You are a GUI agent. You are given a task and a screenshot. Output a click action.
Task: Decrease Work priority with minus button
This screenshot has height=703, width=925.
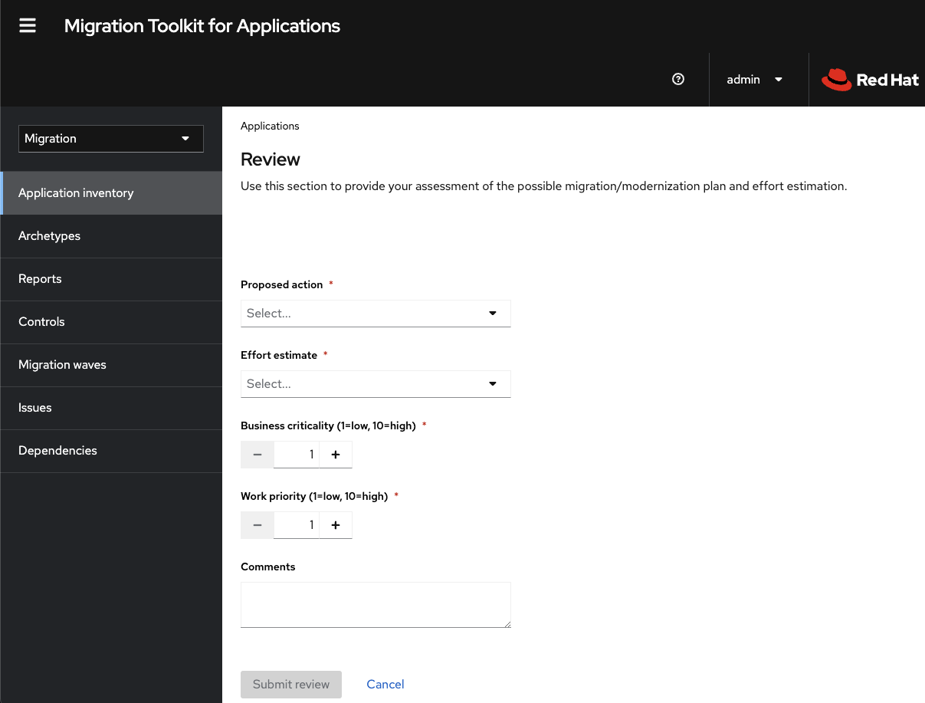coord(257,525)
